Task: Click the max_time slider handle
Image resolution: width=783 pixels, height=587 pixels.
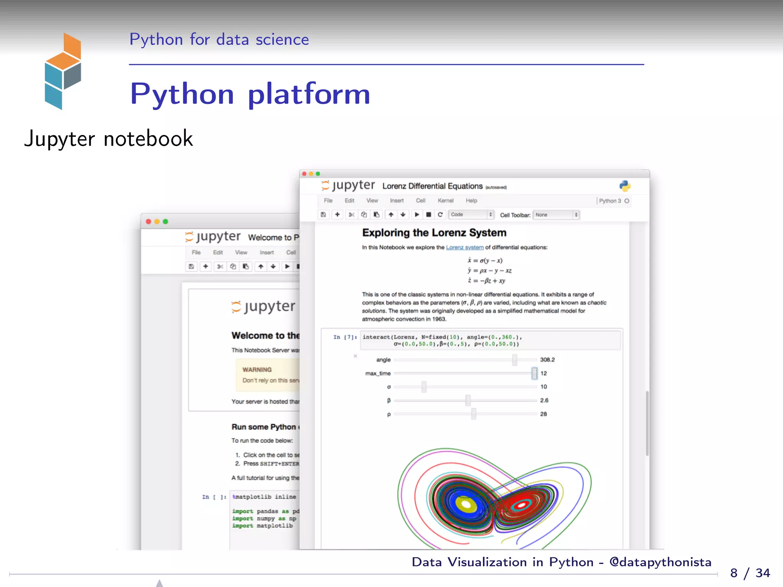Action: [x=534, y=373]
